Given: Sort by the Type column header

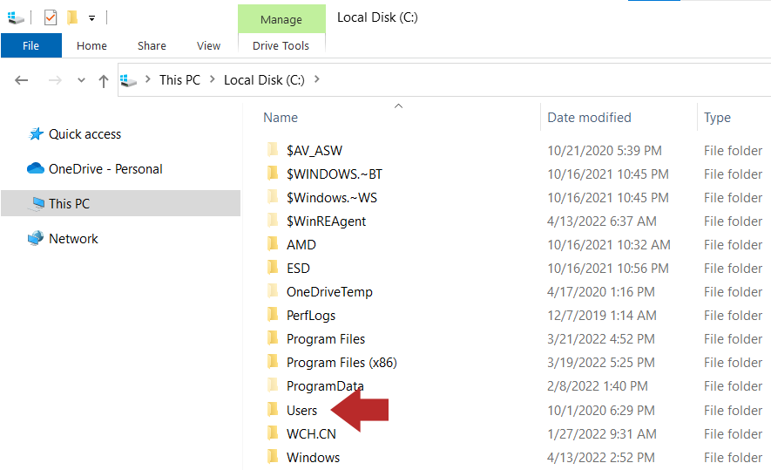Looking at the screenshot, I should click(x=717, y=118).
